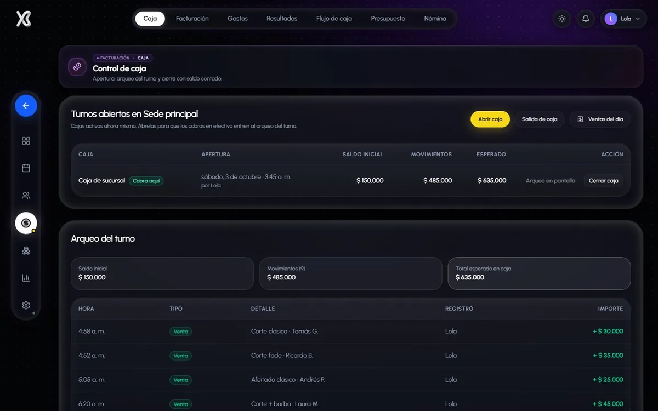Open the settings gear icon in sidebar
This screenshot has width=658, height=411.
tap(26, 305)
